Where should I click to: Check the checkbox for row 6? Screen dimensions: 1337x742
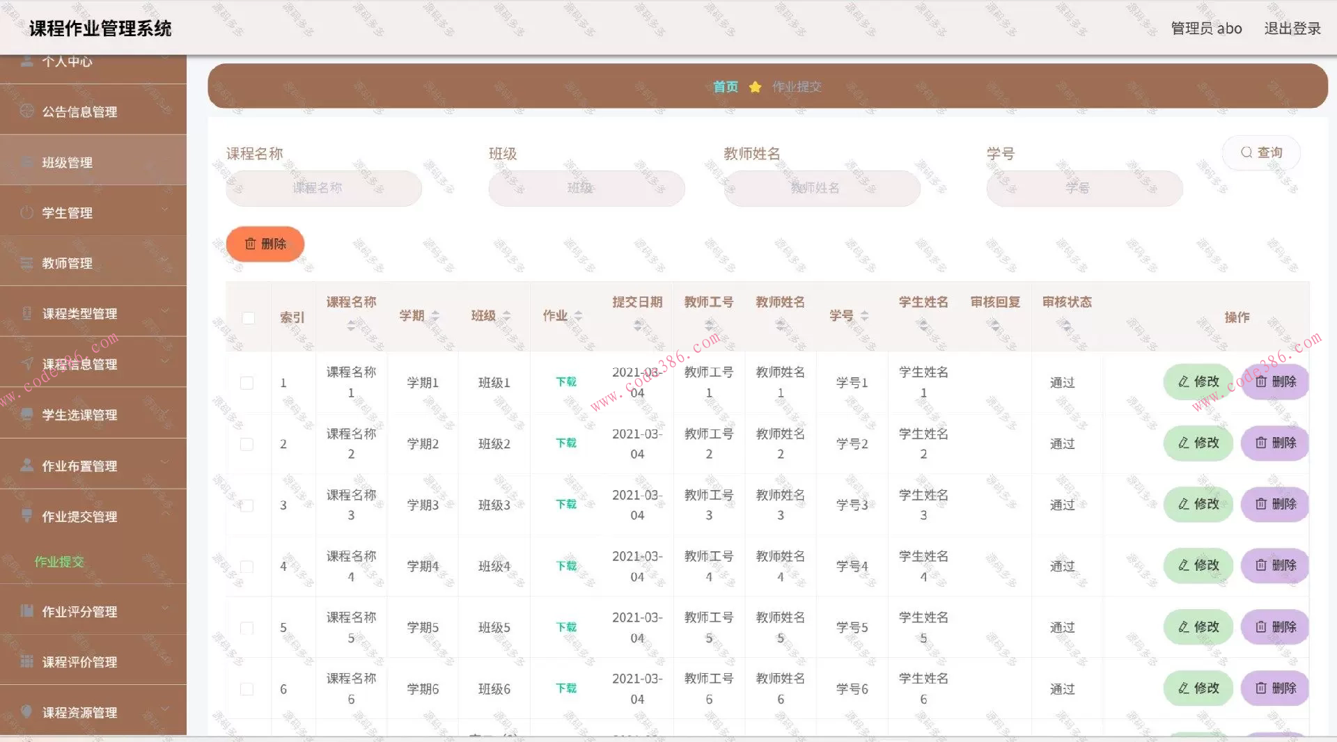tap(247, 689)
